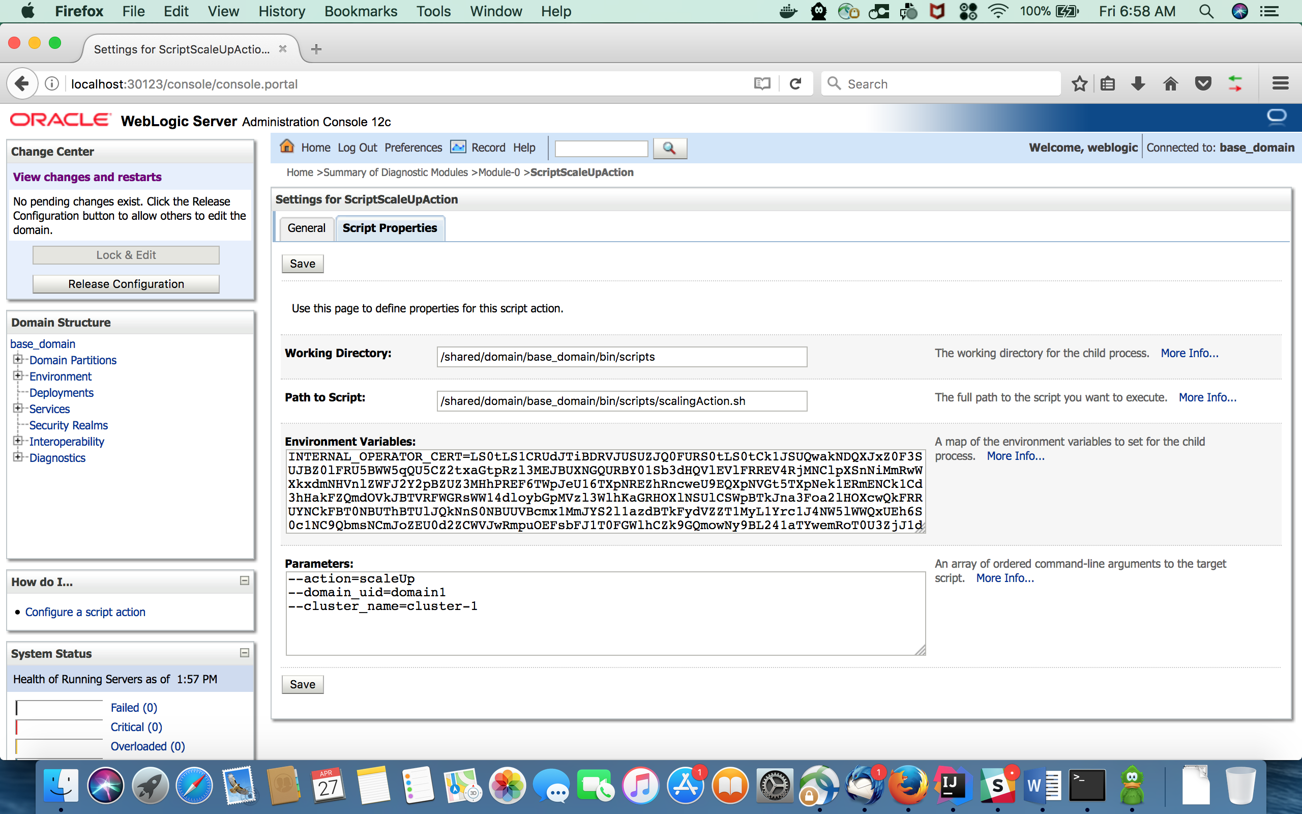The image size is (1302, 814).
Task: Click inside the Working Directory field
Action: (622, 357)
